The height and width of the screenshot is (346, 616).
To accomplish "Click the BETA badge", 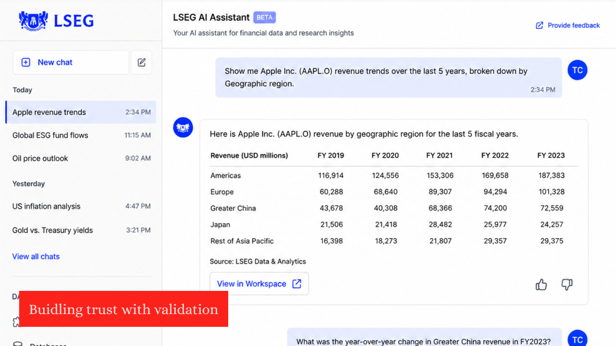I will [x=265, y=18].
